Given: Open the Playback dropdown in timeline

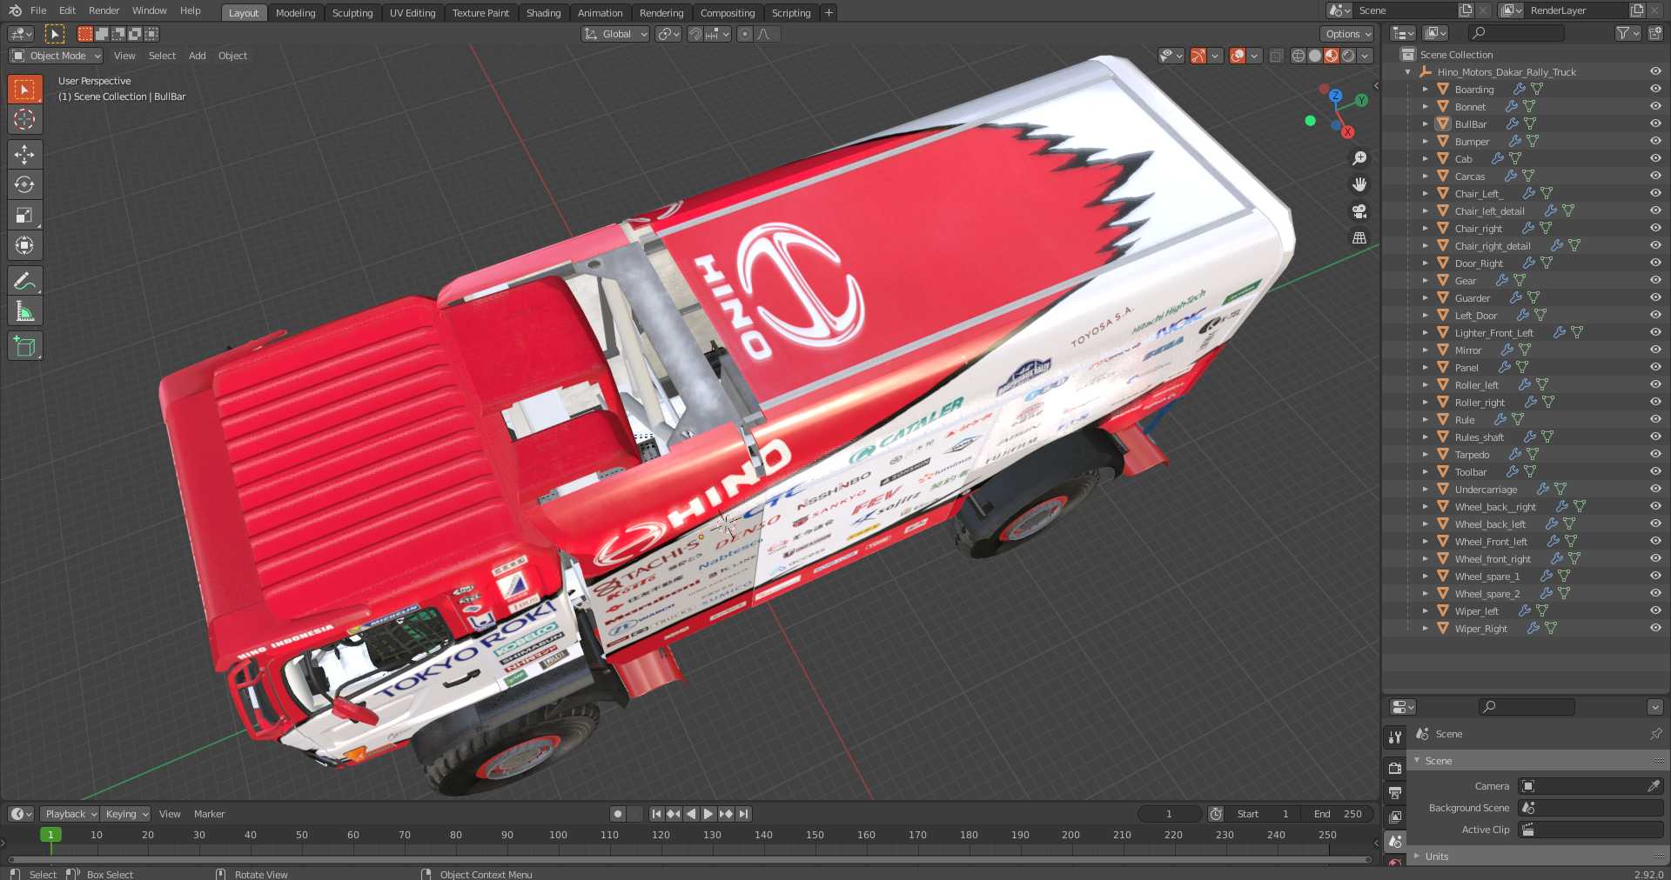Looking at the screenshot, I should point(70,814).
